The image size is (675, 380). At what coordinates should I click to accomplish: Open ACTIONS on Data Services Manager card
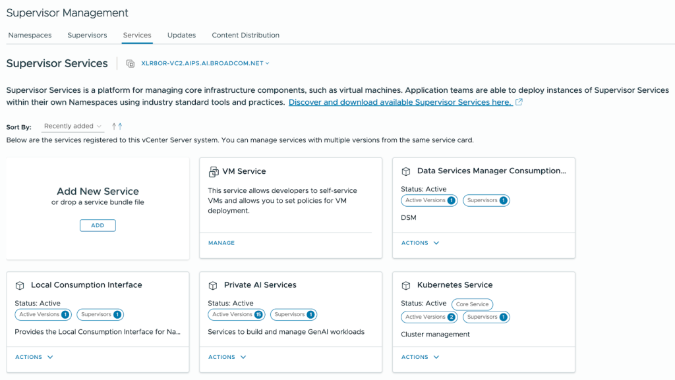click(420, 243)
